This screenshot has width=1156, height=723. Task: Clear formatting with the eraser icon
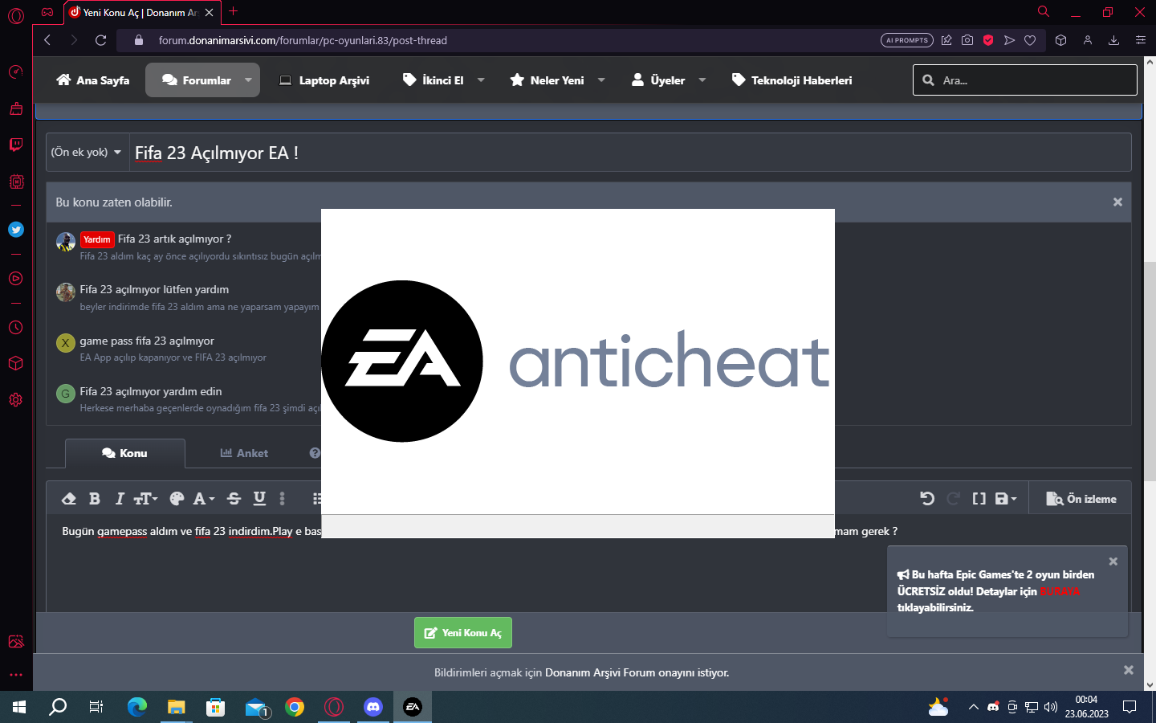point(69,499)
